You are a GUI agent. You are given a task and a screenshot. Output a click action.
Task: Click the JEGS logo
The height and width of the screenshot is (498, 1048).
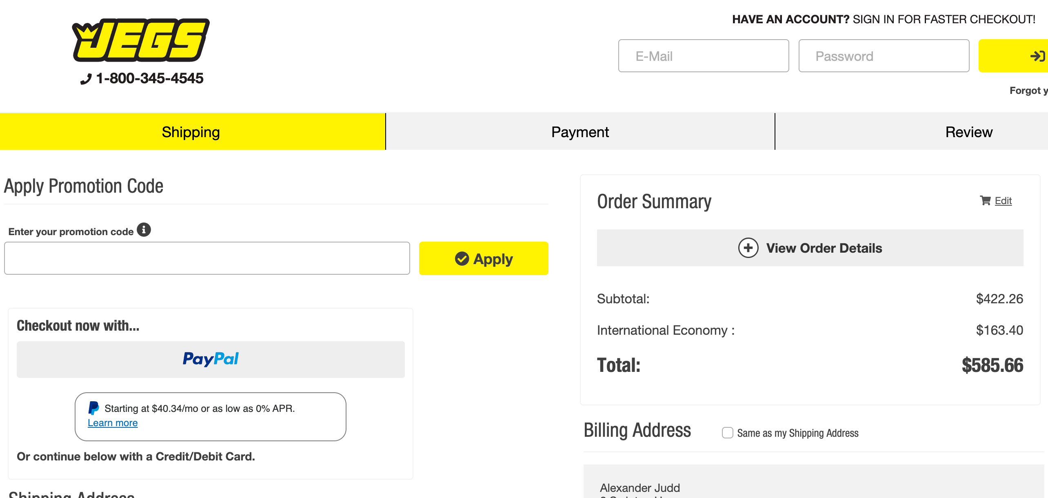click(x=141, y=40)
